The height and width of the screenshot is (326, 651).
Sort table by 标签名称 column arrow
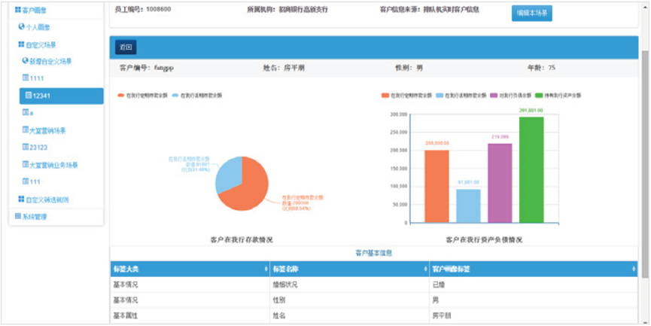(426, 269)
